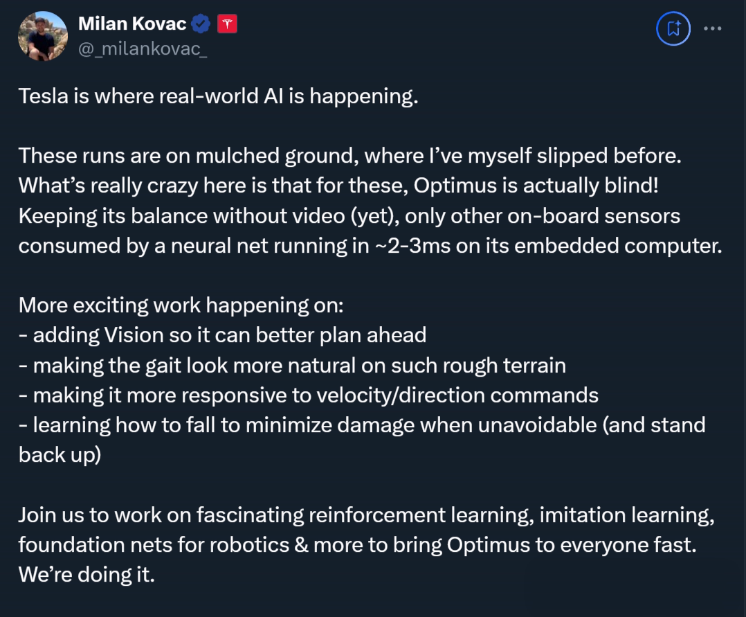Click the line starting 'Join us to work on'
746x617 pixels.
(x=366, y=515)
